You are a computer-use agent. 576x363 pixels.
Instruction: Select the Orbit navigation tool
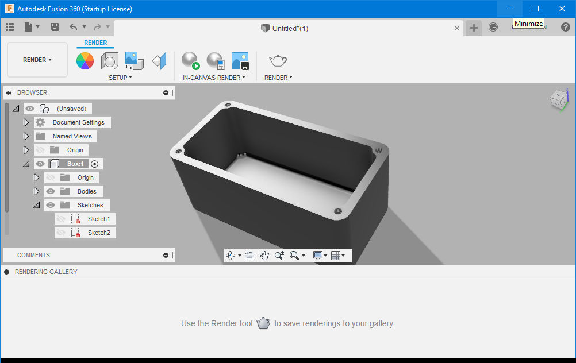[231, 256]
